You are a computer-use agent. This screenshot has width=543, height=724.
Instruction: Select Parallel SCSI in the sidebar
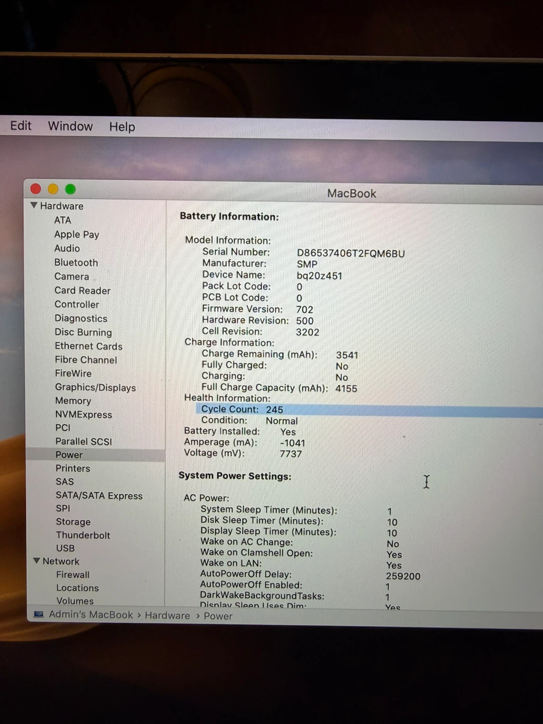click(84, 441)
